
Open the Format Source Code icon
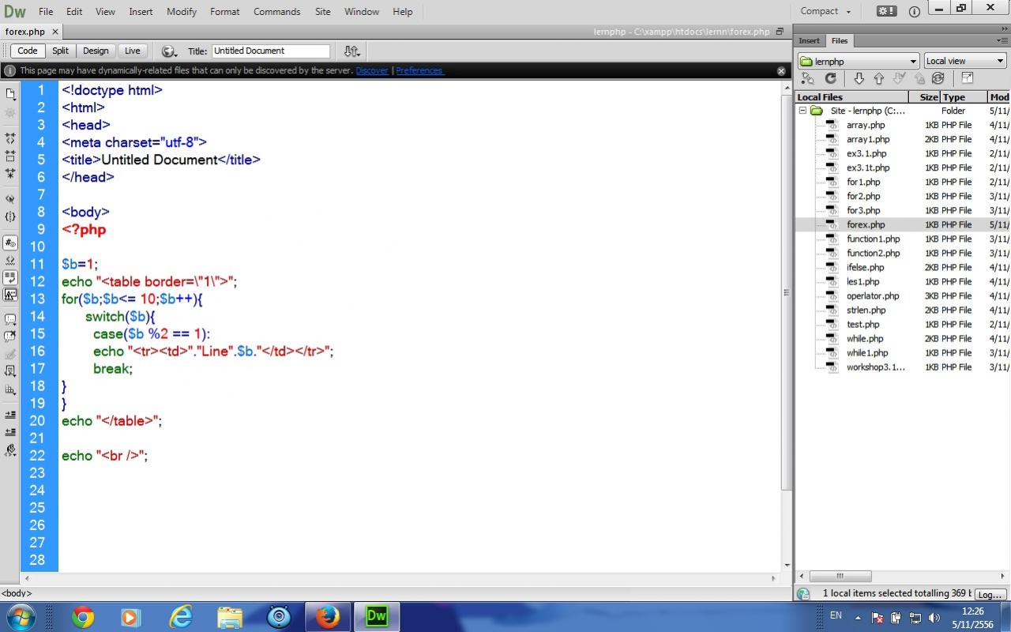click(x=10, y=450)
